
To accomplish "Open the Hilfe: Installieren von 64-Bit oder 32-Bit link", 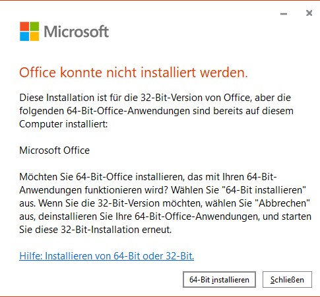I will tap(107, 256).
